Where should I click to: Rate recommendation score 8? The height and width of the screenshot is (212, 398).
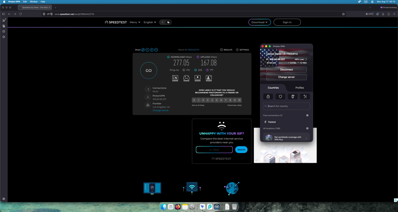click(230, 100)
